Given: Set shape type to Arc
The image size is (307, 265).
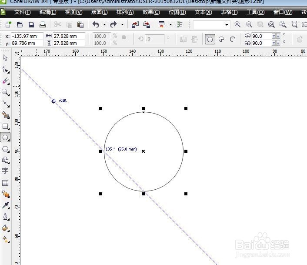Looking at the screenshot, I should (233, 39).
